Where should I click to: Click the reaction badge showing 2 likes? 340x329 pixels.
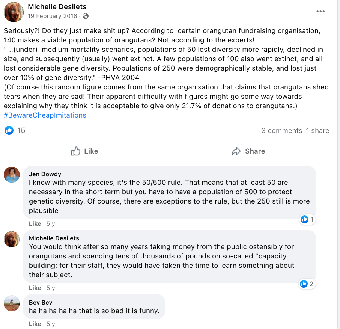click(307, 284)
